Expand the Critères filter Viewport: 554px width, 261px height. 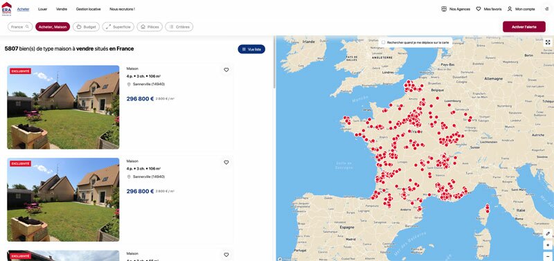click(179, 27)
